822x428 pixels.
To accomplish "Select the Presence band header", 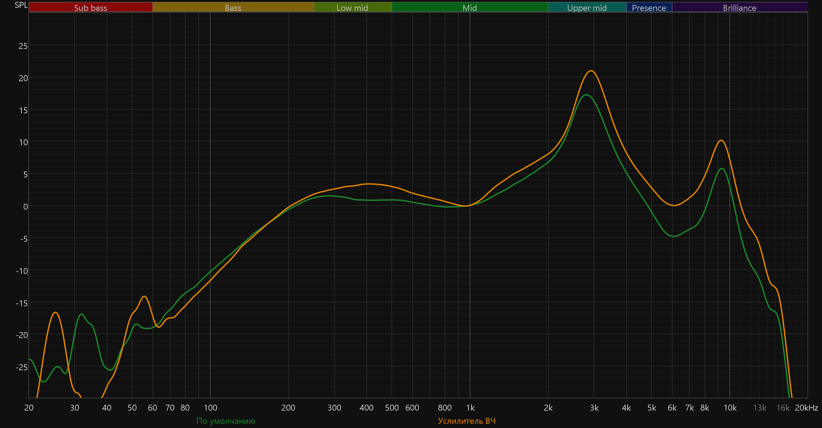I will coord(649,8).
